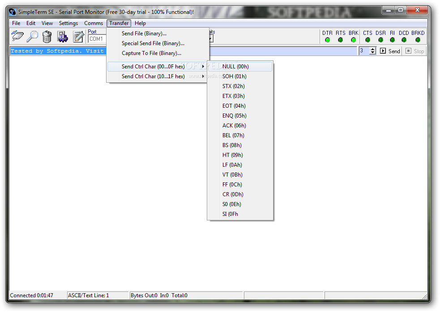Click the SimpleTerm app icon in title bar
The height and width of the screenshot is (312, 440).
13,12
